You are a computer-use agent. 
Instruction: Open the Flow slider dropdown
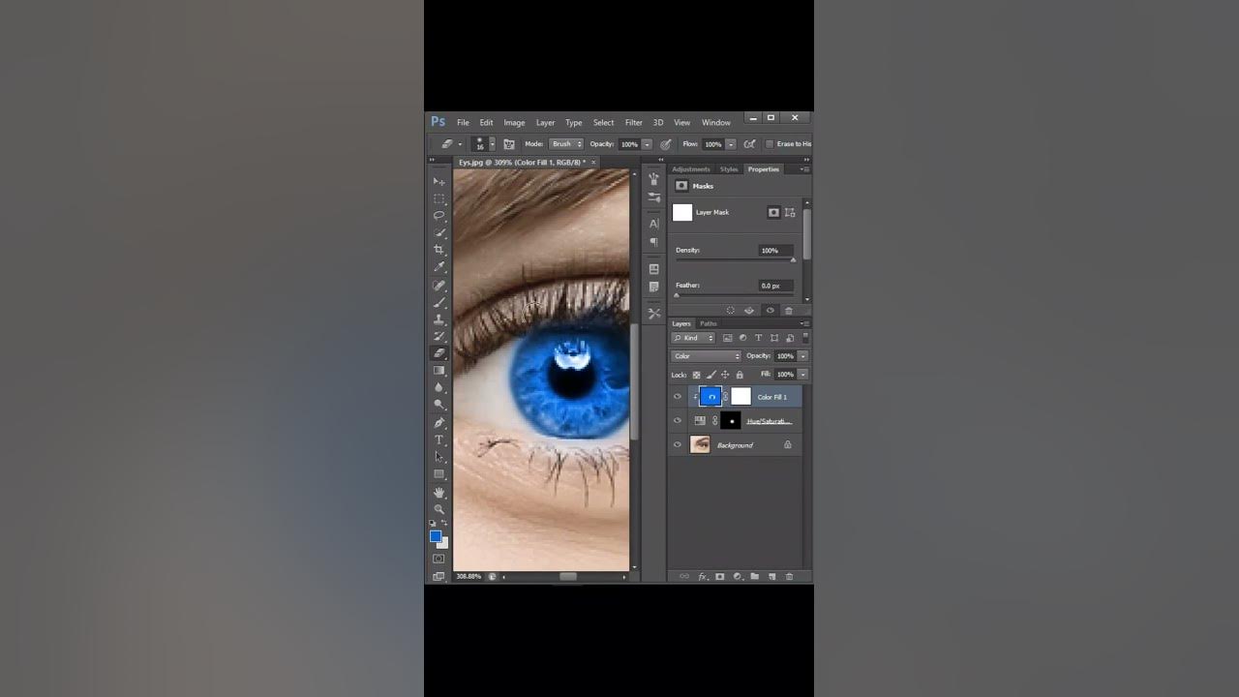731,144
